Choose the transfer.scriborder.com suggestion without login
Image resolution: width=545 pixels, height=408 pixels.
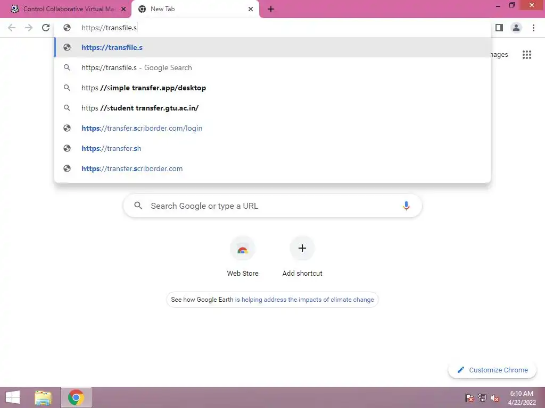pos(272,168)
